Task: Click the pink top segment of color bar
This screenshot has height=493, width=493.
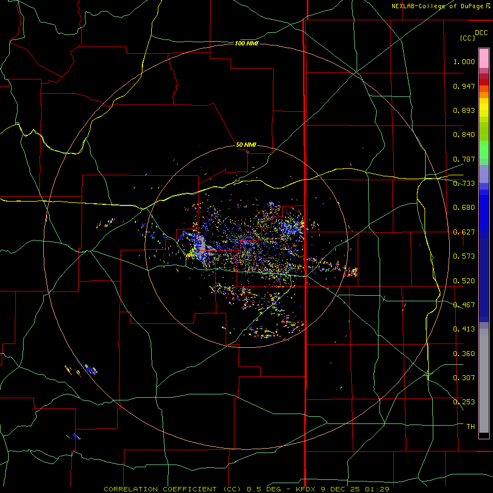Action: point(484,59)
